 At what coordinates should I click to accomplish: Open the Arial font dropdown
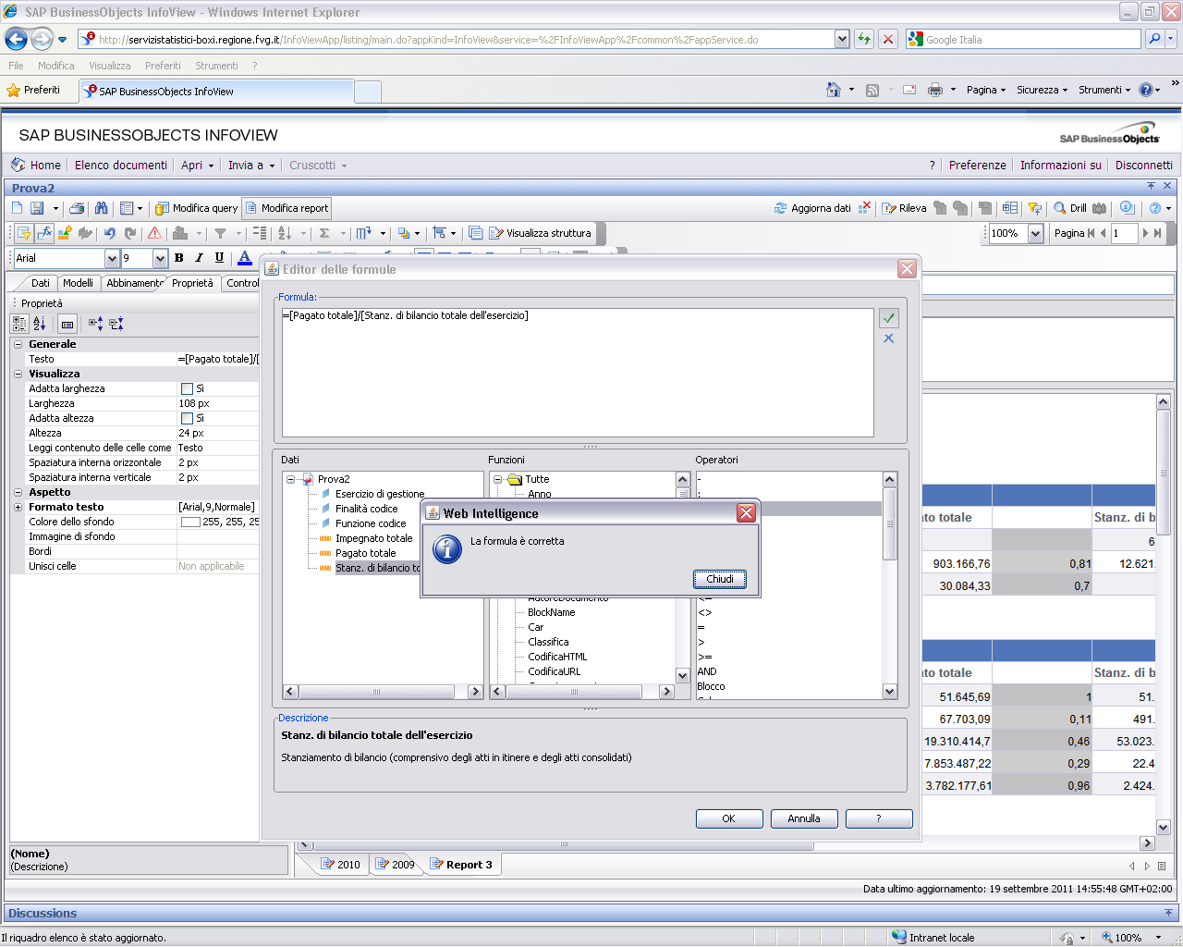click(112, 258)
